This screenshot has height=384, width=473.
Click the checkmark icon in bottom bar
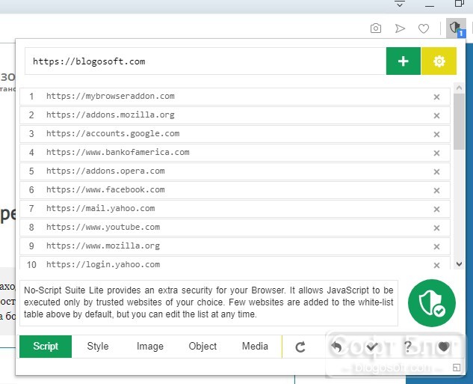coord(372,347)
